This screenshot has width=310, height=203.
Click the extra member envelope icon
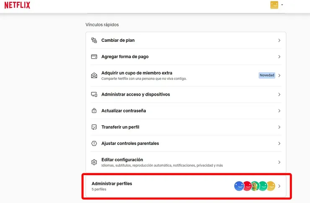click(94, 76)
